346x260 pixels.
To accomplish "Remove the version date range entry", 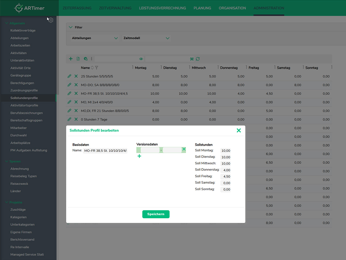I will (184, 149).
